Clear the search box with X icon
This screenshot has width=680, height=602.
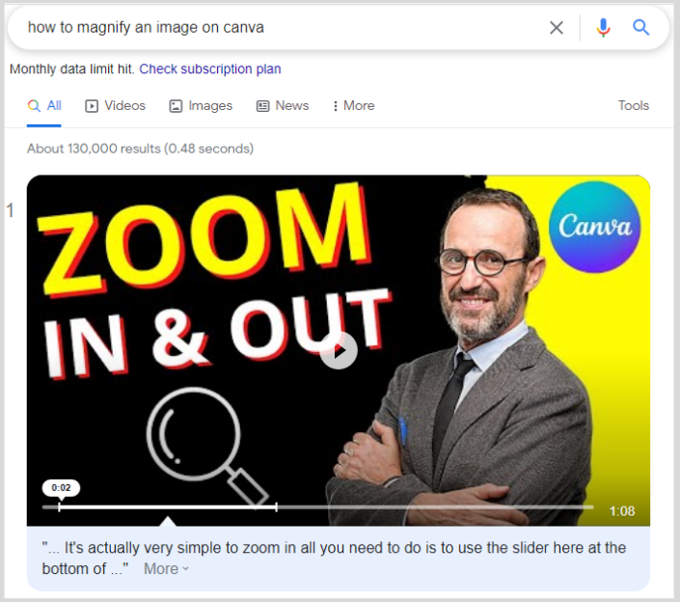pos(557,28)
